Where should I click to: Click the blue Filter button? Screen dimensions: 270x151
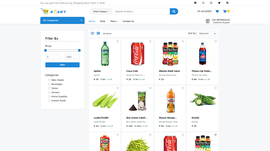[x=62, y=65]
